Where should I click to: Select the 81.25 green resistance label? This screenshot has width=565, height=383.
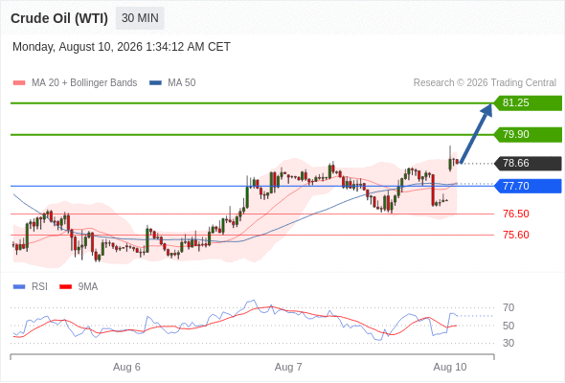pyautogui.click(x=528, y=103)
